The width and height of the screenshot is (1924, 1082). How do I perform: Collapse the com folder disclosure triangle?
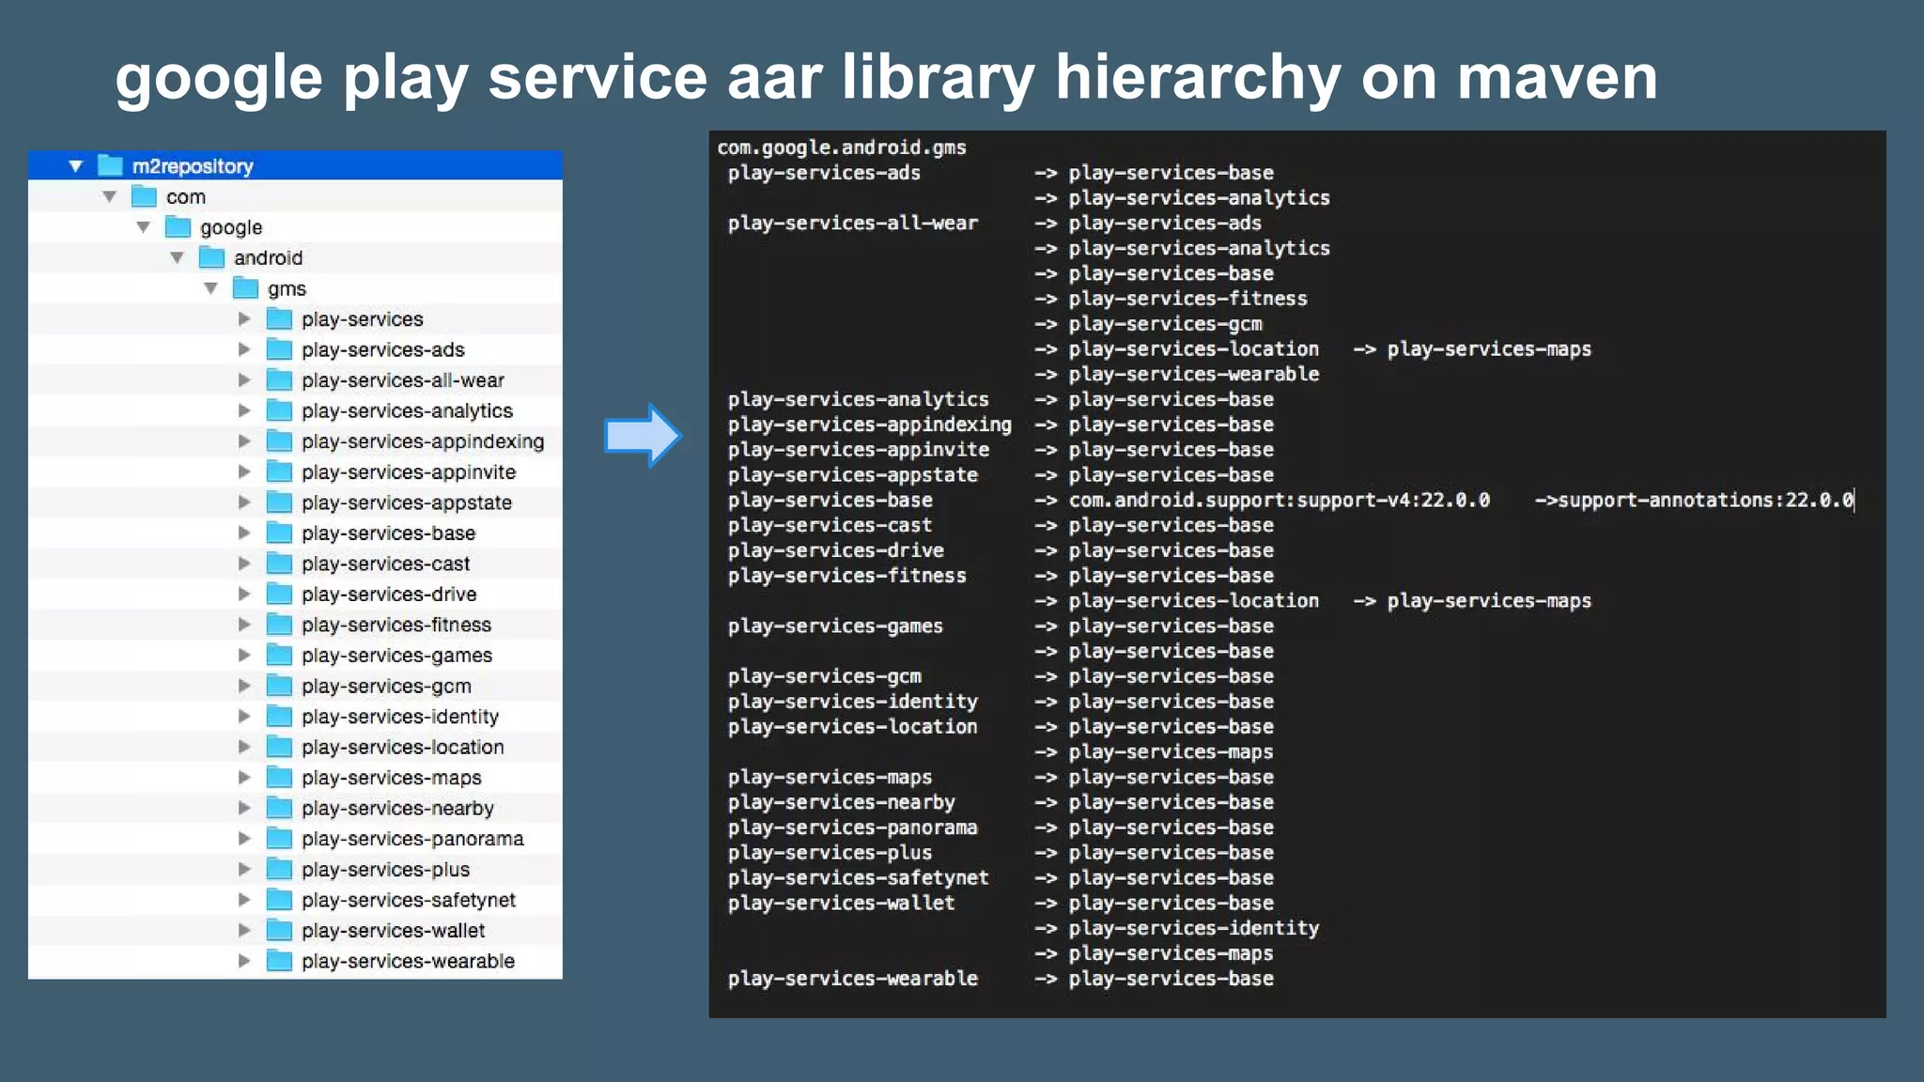tap(110, 197)
